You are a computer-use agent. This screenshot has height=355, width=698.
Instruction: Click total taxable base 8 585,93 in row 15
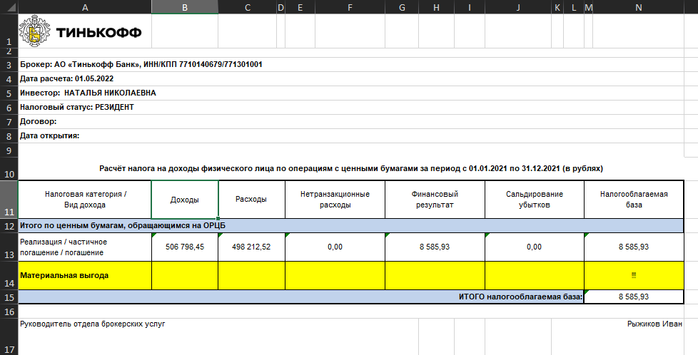[634, 297]
